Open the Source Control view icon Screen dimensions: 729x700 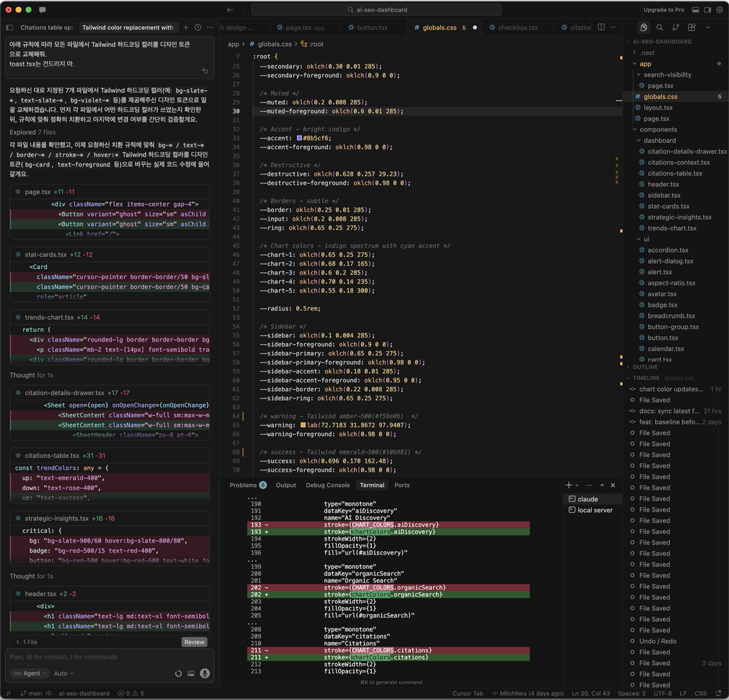676,27
